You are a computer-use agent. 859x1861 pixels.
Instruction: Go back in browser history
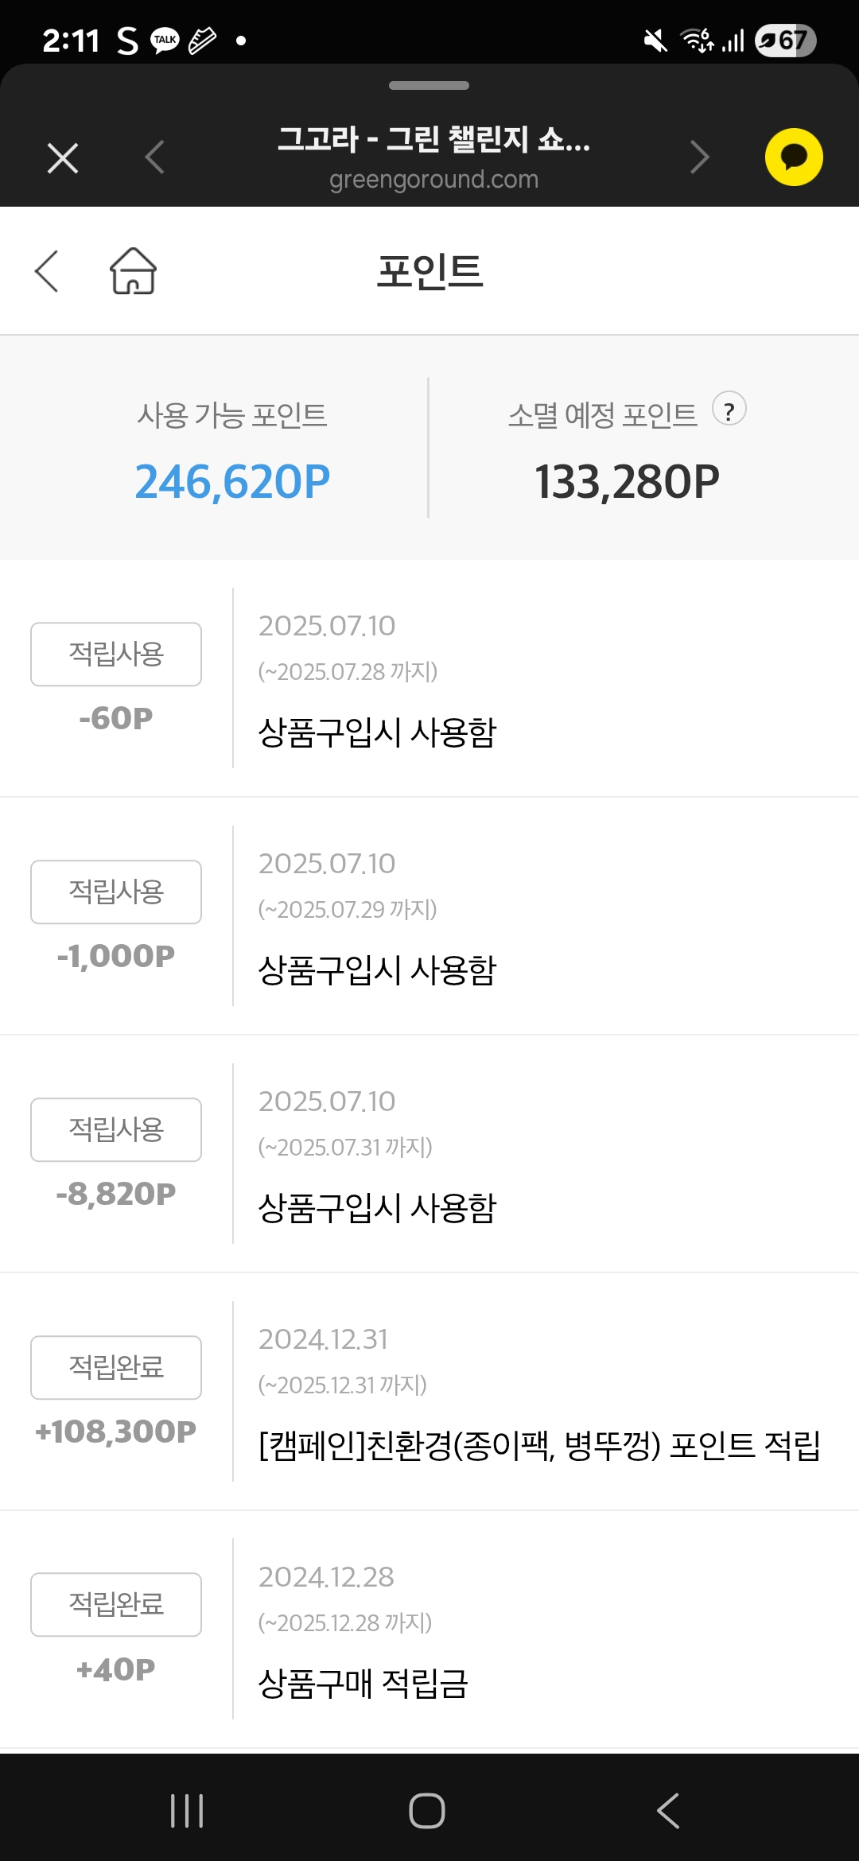tap(155, 157)
